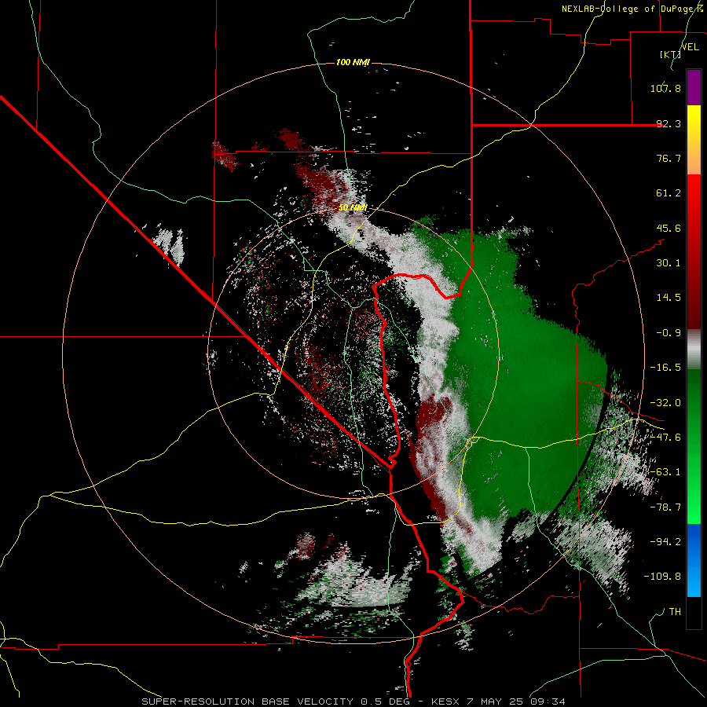707x707 pixels.
Task: Select the -63.1 legend value
Action: click(x=665, y=472)
